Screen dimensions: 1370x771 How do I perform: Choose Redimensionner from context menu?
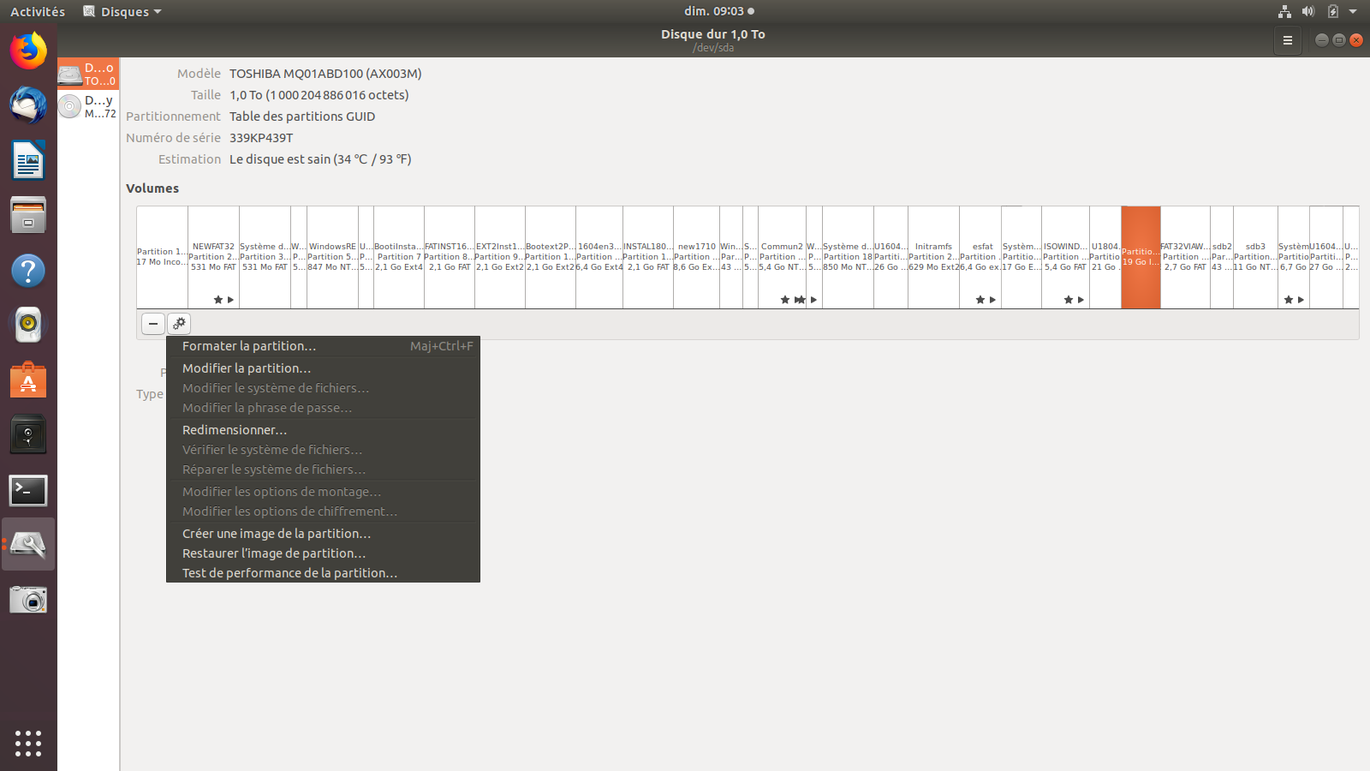pyautogui.click(x=235, y=430)
